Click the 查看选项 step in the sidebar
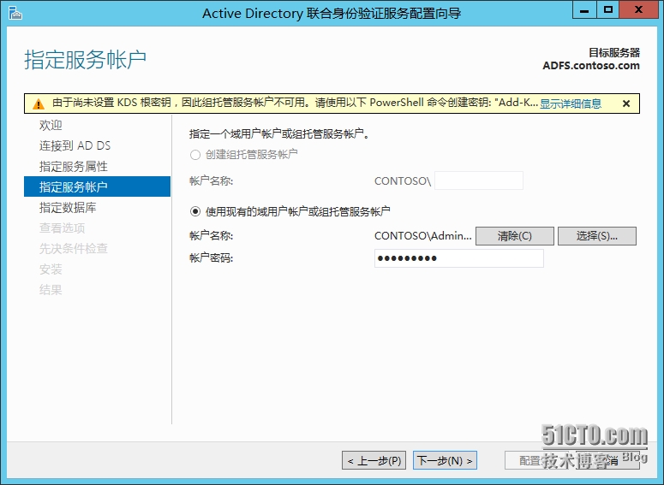664x485 pixels. pyautogui.click(x=62, y=228)
